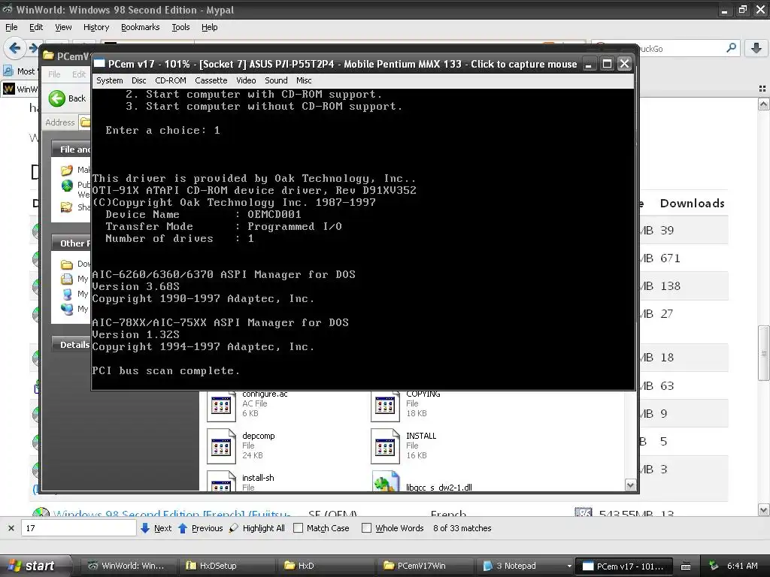Open the System menu in PCem
Viewport: 770px width, 577px height.
point(109,80)
